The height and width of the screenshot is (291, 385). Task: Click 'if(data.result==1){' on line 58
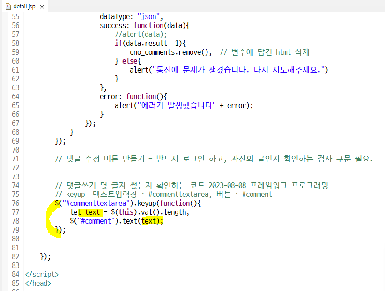point(150,44)
